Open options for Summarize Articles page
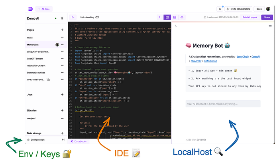Viewport: 279px width, 165px height. 62,73
